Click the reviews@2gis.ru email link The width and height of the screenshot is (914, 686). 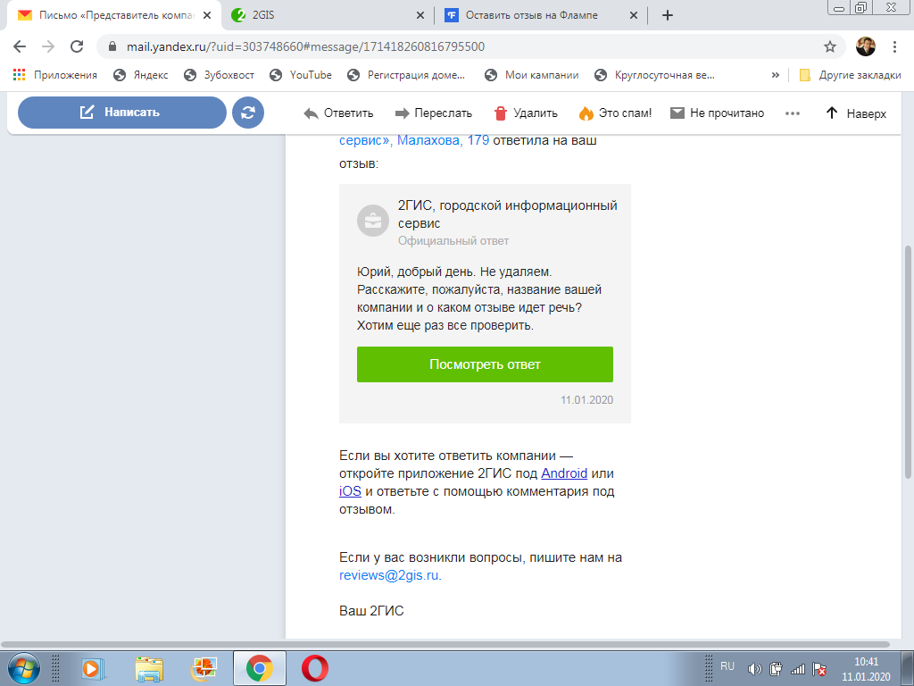tap(389, 575)
